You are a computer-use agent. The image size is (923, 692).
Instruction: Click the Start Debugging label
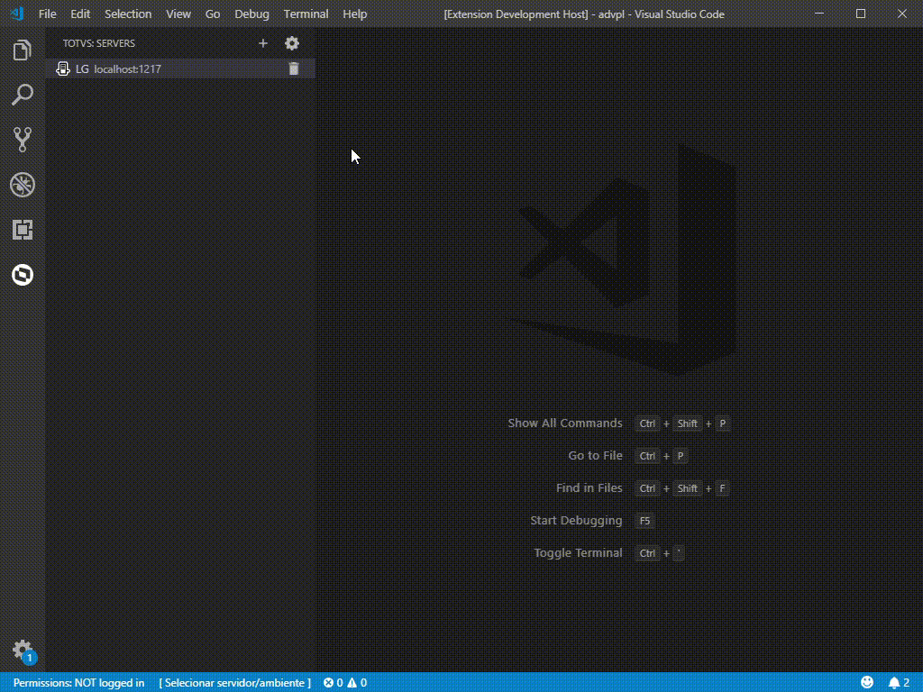click(x=576, y=520)
